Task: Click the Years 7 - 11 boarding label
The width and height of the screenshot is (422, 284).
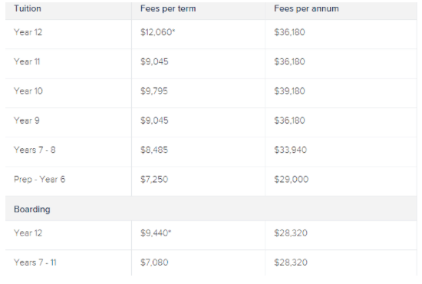Action: coord(35,263)
